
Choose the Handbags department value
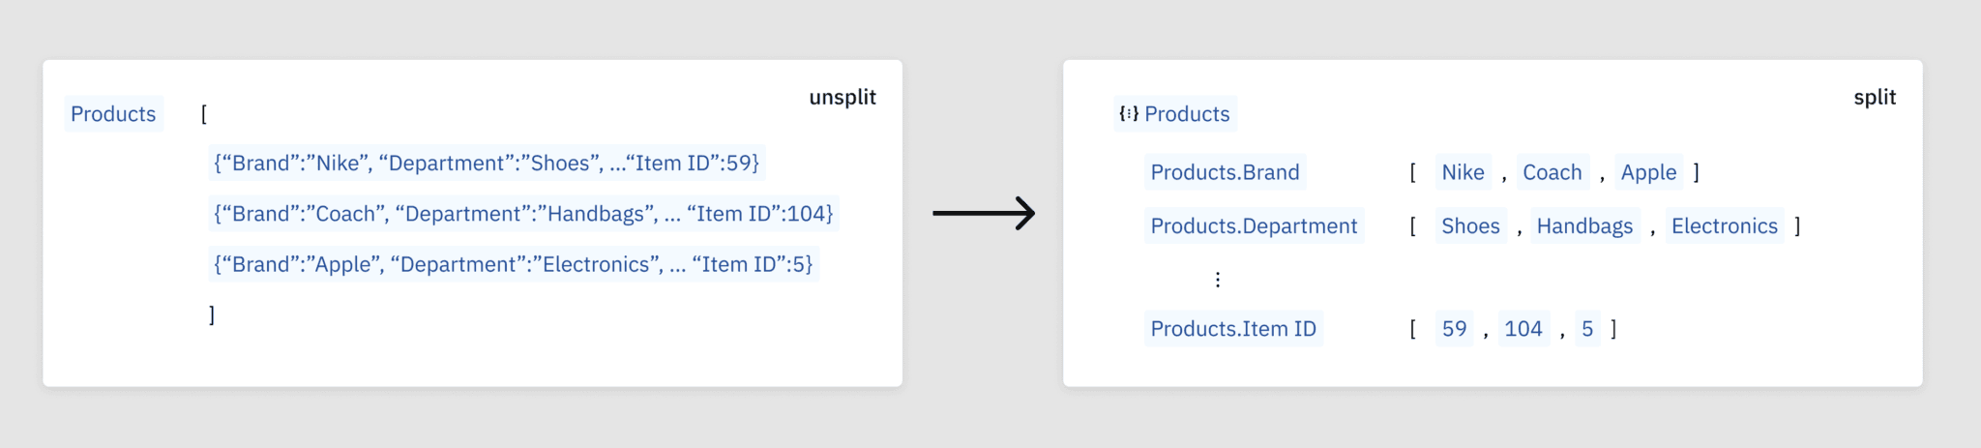point(1584,226)
